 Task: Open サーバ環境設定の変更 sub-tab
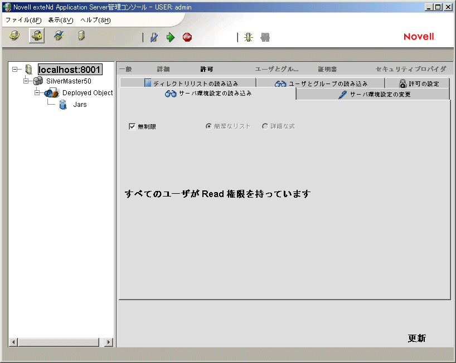pyautogui.click(x=373, y=94)
